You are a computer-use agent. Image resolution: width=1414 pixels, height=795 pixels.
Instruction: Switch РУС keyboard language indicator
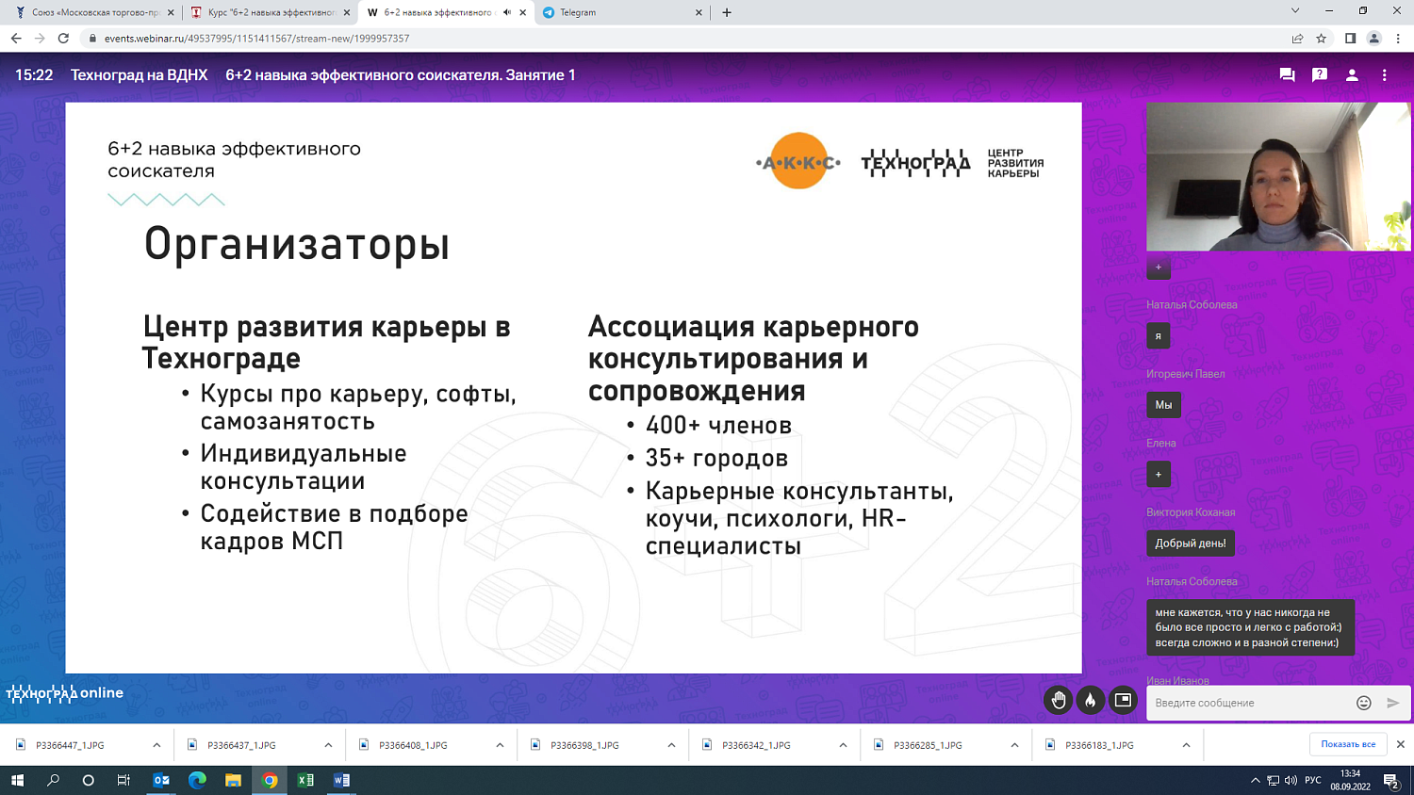(1313, 780)
